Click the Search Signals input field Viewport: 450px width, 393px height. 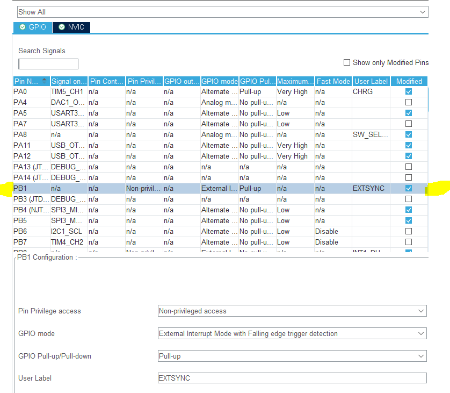48,64
